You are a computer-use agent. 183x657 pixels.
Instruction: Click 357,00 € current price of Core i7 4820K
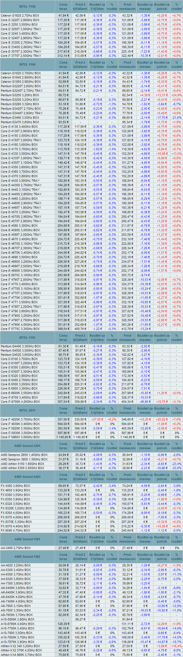pyautogui.click(x=64, y=419)
